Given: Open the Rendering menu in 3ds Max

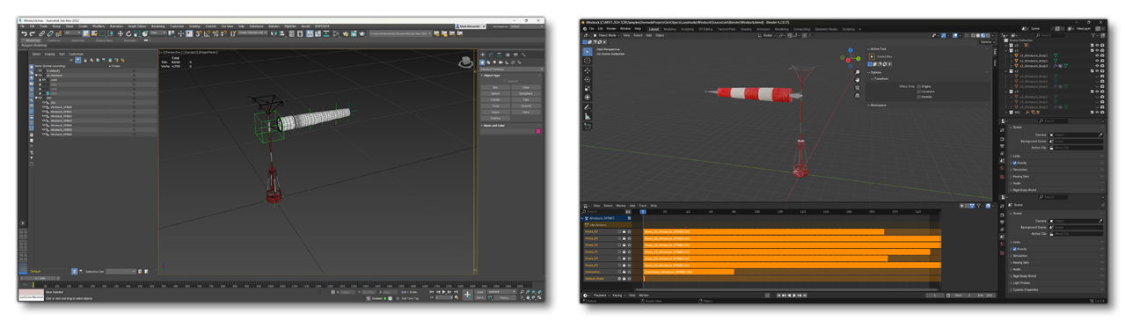Looking at the screenshot, I should 157,26.
